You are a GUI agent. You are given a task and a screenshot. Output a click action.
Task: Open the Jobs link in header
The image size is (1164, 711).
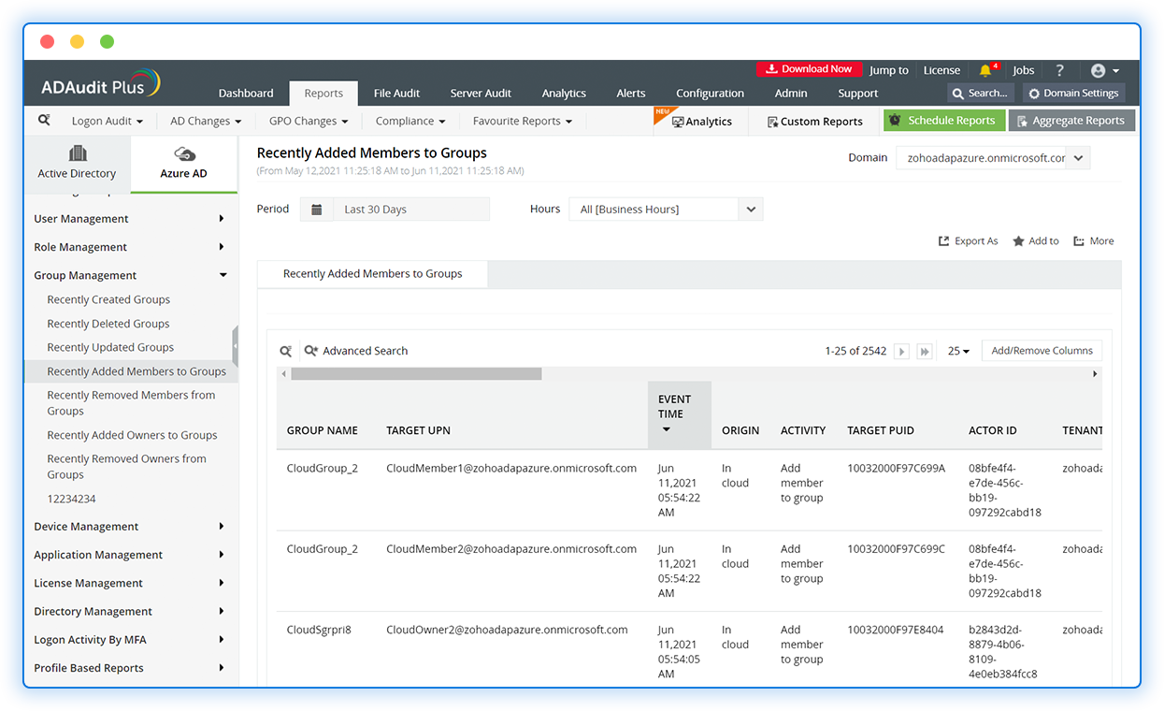coord(1024,70)
